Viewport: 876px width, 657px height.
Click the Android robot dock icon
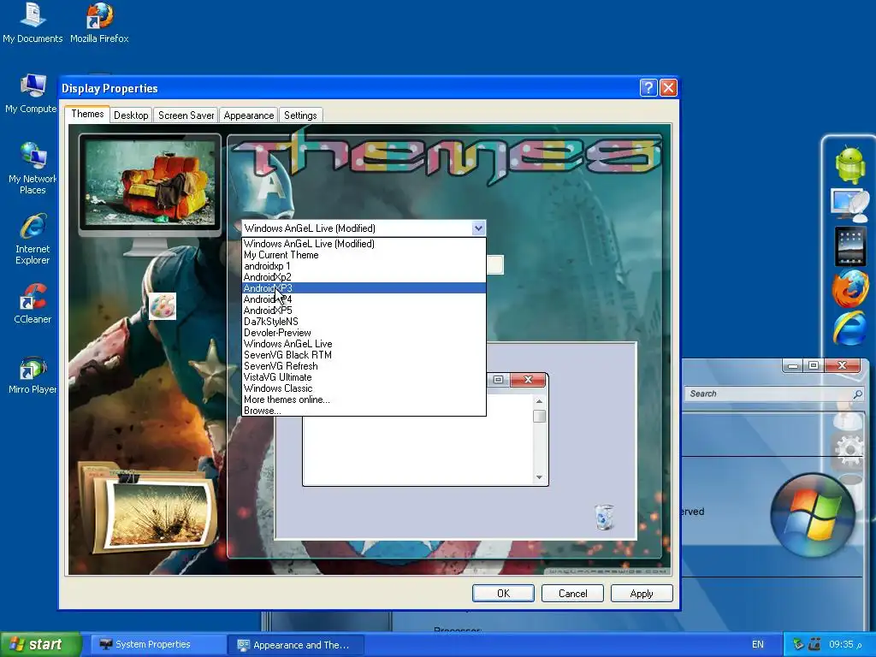[849, 164]
